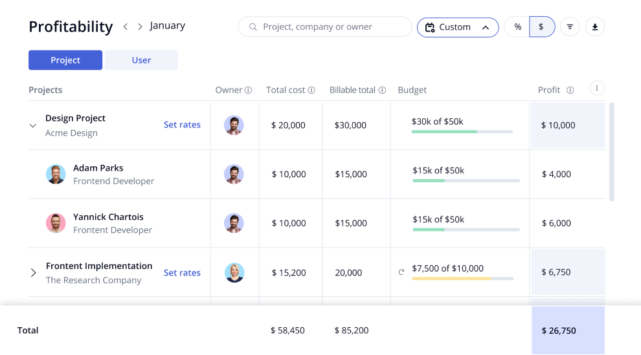The height and width of the screenshot is (355, 641).
Task: Click the info icon next to Owner
Action: pyautogui.click(x=248, y=91)
